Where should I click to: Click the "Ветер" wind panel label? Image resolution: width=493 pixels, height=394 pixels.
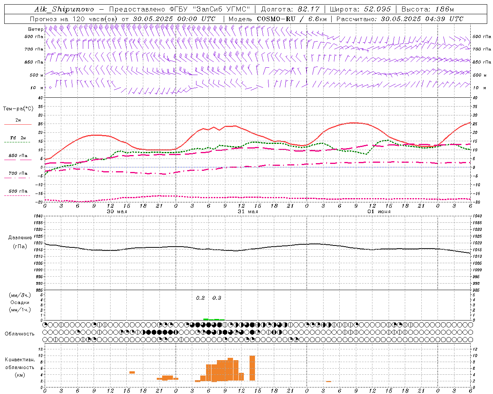pos(35,29)
